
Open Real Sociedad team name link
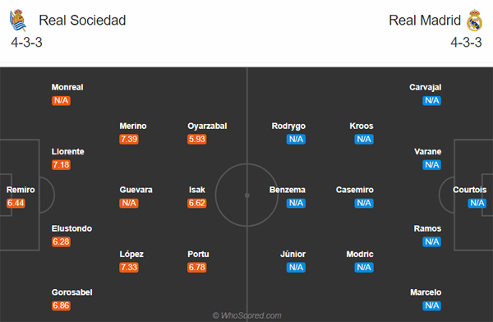pyautogui.click(x=82, y=21)
